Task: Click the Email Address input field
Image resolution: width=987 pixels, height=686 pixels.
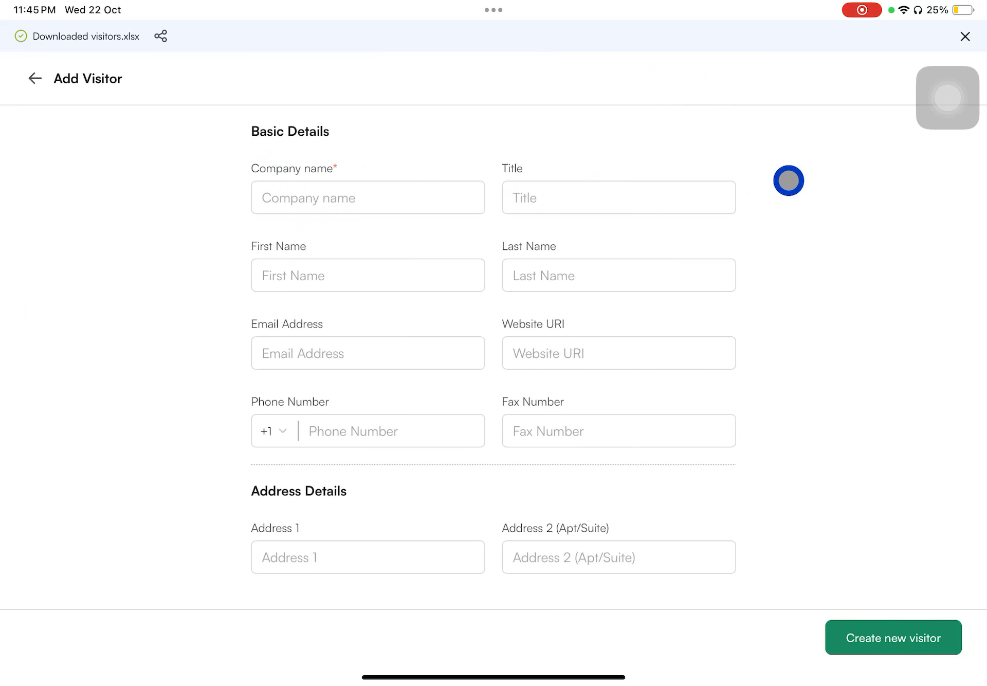Action: pyautogui.click(x=368, y=353)
